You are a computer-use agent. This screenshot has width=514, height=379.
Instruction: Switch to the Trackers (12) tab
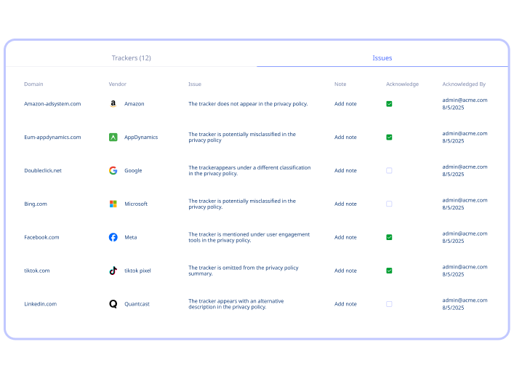tap(131, 57)
